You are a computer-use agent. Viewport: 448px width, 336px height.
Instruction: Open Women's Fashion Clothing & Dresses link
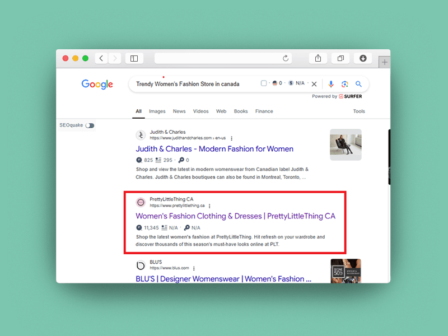pyautogui.click(x=235, y=216)
